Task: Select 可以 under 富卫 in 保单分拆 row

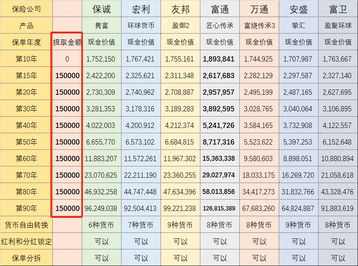Action: pos(338,258)
